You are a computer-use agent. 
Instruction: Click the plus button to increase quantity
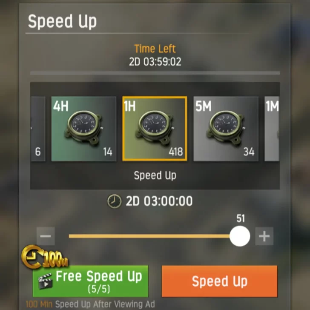pos(264,236)
